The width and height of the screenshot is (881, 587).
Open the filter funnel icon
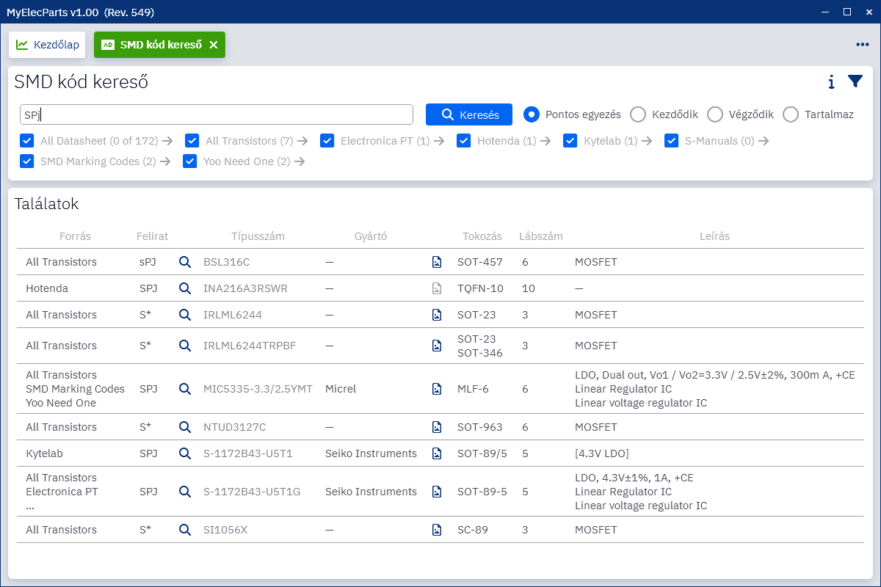point(855,81)
